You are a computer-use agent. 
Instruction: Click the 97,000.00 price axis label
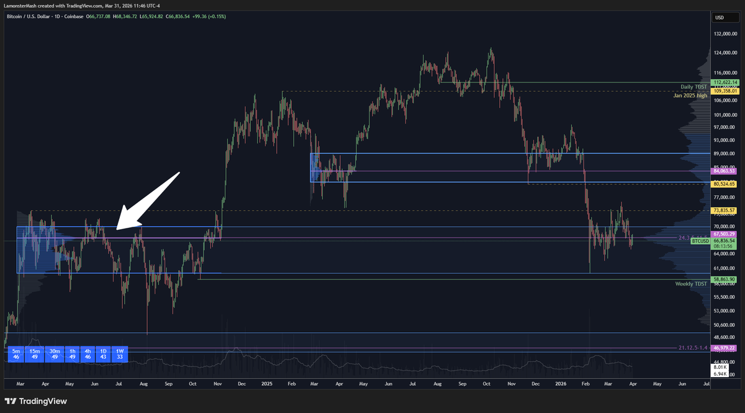pyautogui.click(x=724, y=127)
